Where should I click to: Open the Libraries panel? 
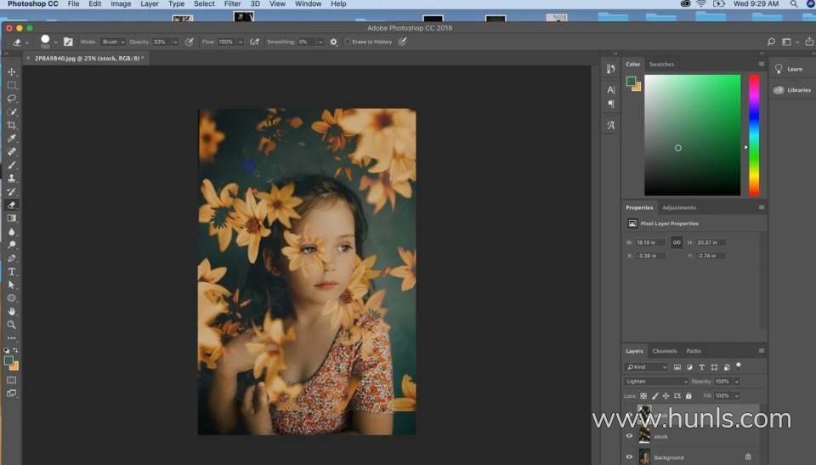[797, 89]
